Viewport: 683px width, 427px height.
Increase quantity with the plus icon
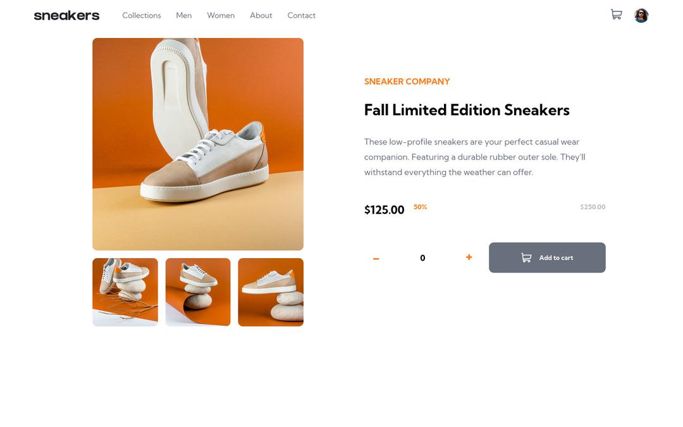[x=469, y=257]
